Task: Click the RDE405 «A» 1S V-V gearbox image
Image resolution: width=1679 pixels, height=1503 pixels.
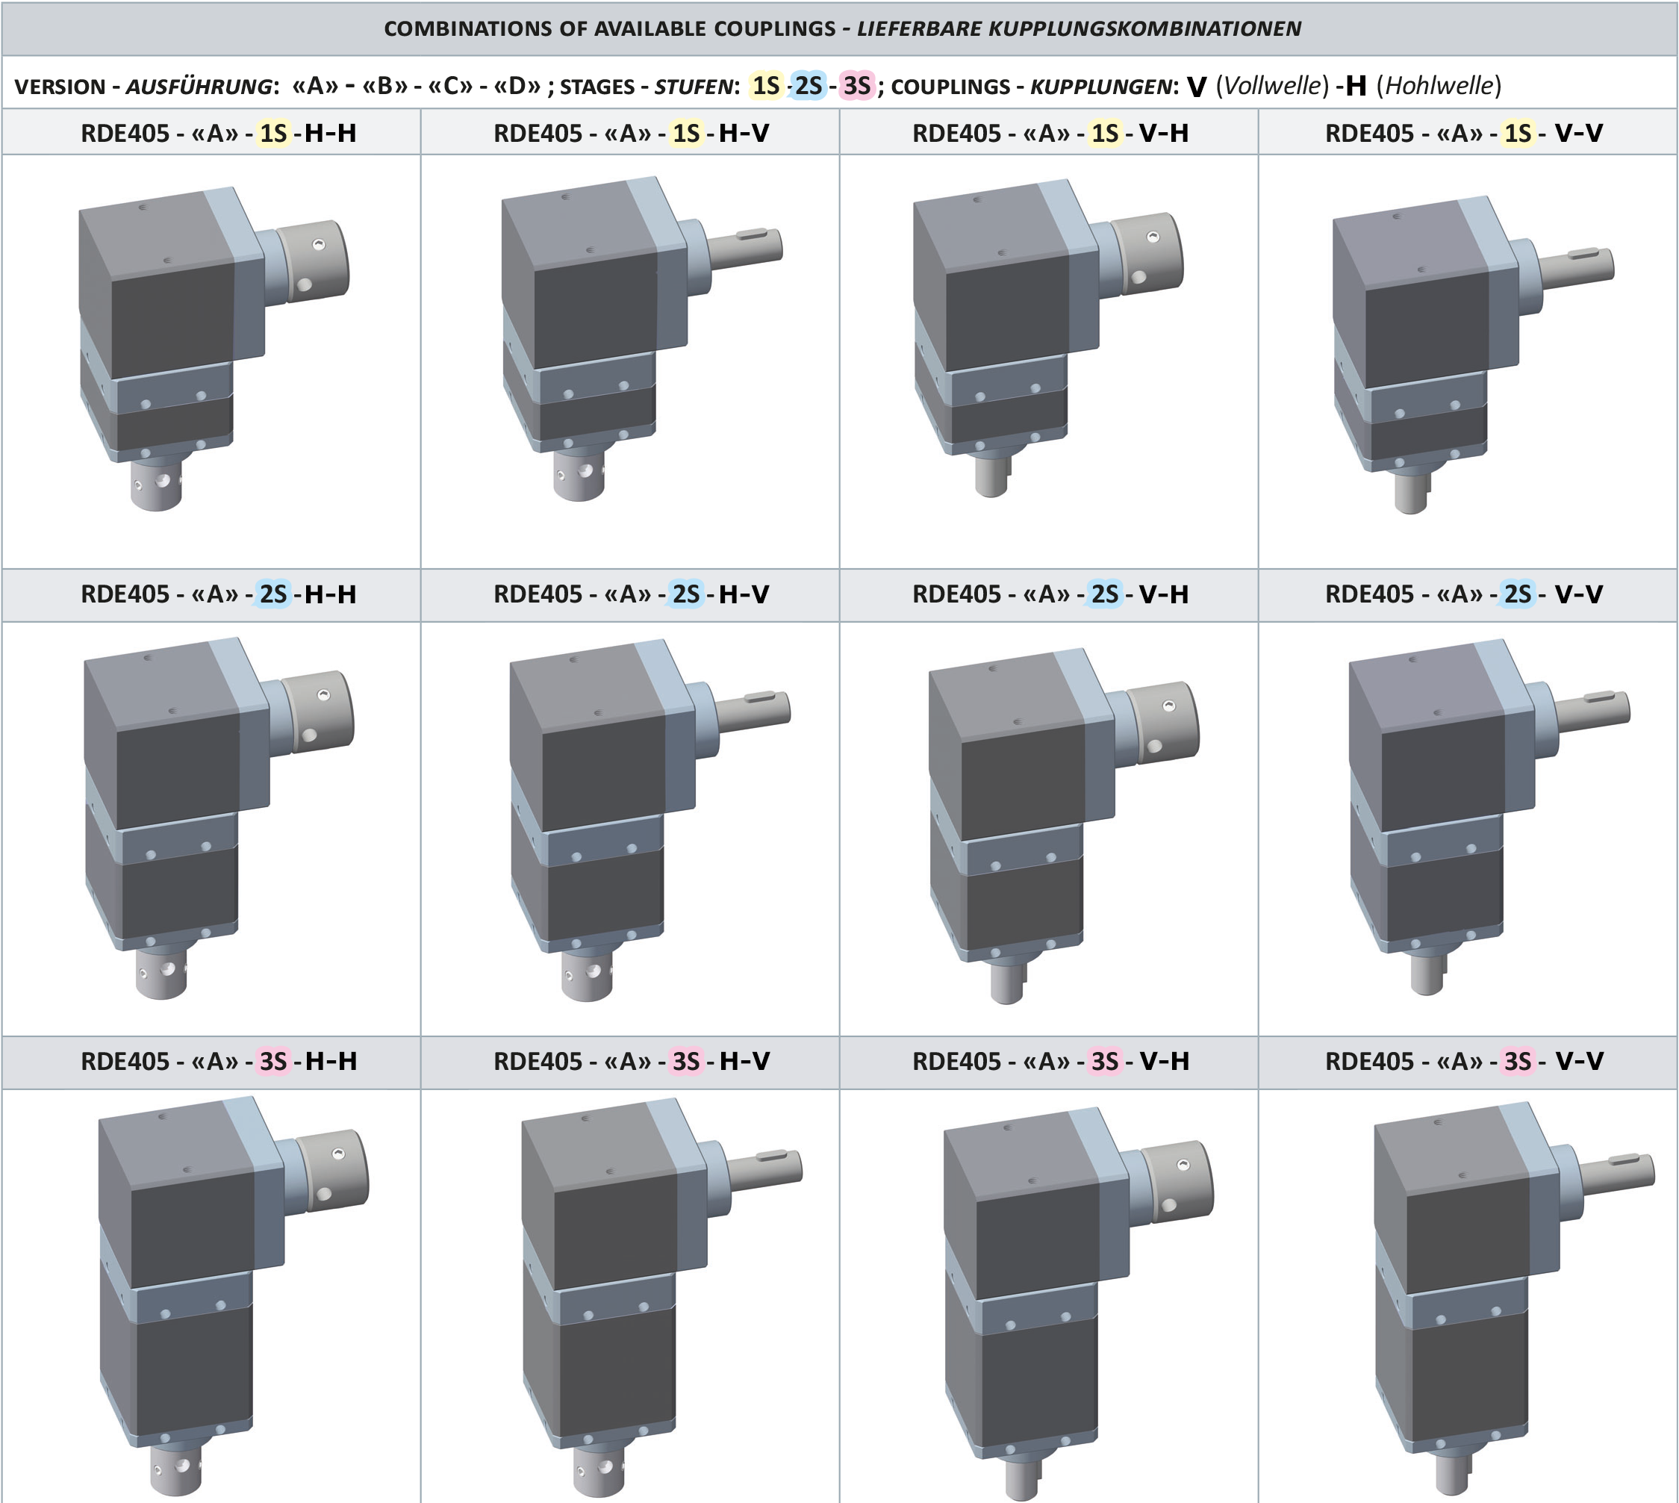Action: click(1474, 354)
